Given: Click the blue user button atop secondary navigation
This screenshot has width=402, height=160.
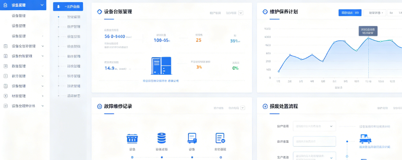Looking at the screenshot, I should click(68, 7).
